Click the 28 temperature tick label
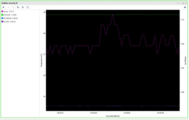 44,33
